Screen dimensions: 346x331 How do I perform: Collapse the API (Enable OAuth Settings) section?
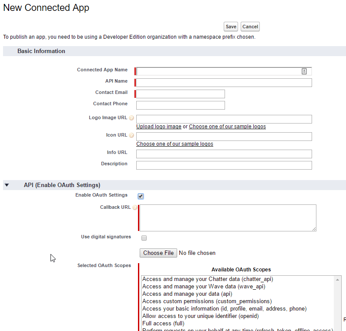tap(7, 185)
